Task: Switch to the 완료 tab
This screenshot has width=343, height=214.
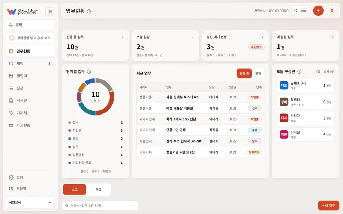Action: [x=98, y=190]
